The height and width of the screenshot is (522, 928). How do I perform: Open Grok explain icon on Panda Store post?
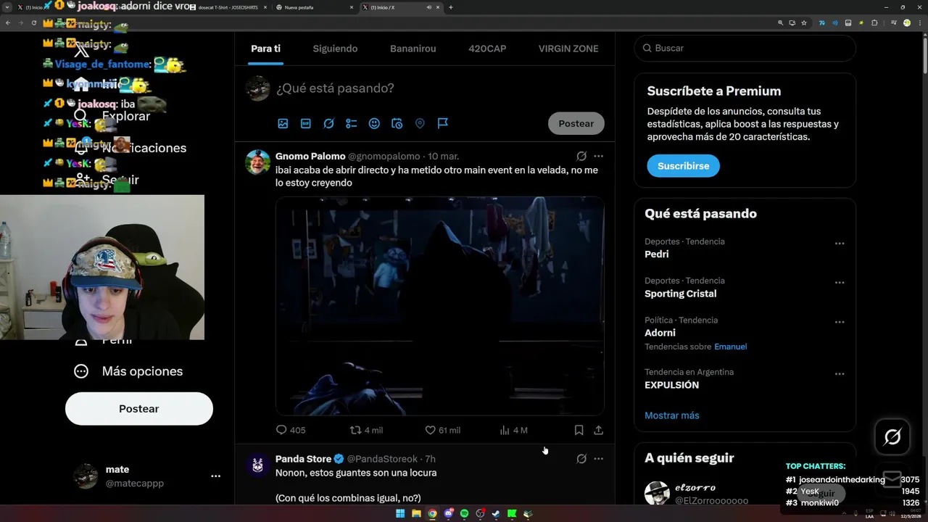581,459
